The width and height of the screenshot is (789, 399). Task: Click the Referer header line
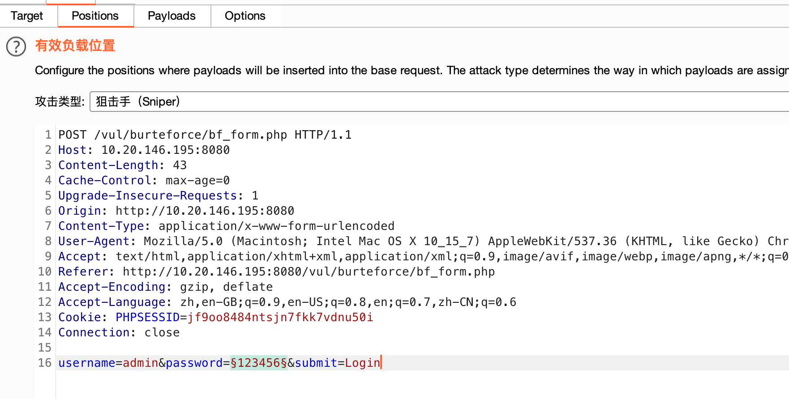click(276, 272)
